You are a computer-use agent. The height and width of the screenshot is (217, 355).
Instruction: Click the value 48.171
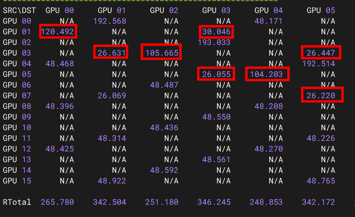[x=268, y=21]
